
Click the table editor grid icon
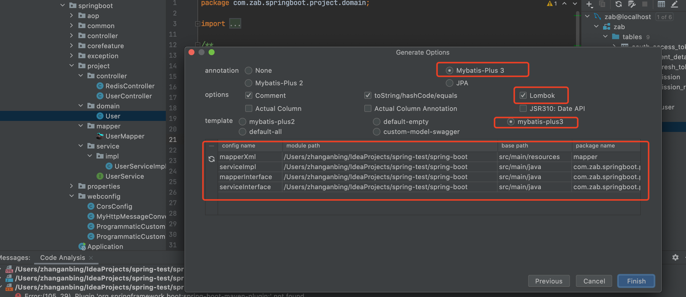click(x=661, y=4)
